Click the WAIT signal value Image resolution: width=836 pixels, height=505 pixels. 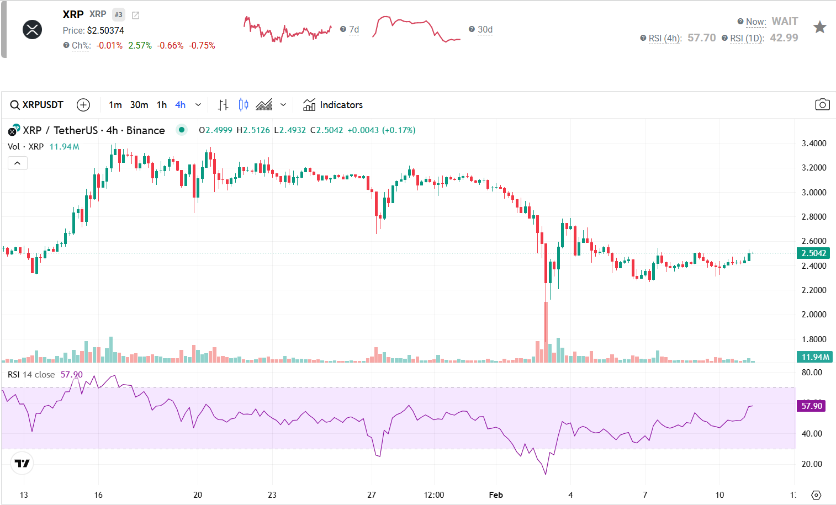point(785,21)
